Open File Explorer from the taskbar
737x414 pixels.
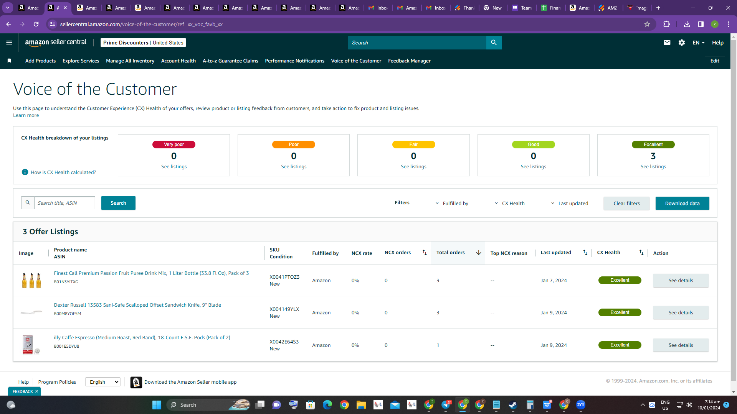tap(361, 405)
